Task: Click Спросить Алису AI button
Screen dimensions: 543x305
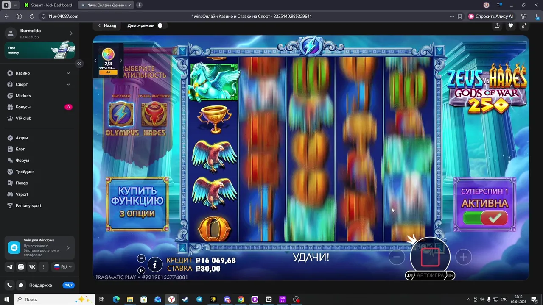Action: pos(490,16)
